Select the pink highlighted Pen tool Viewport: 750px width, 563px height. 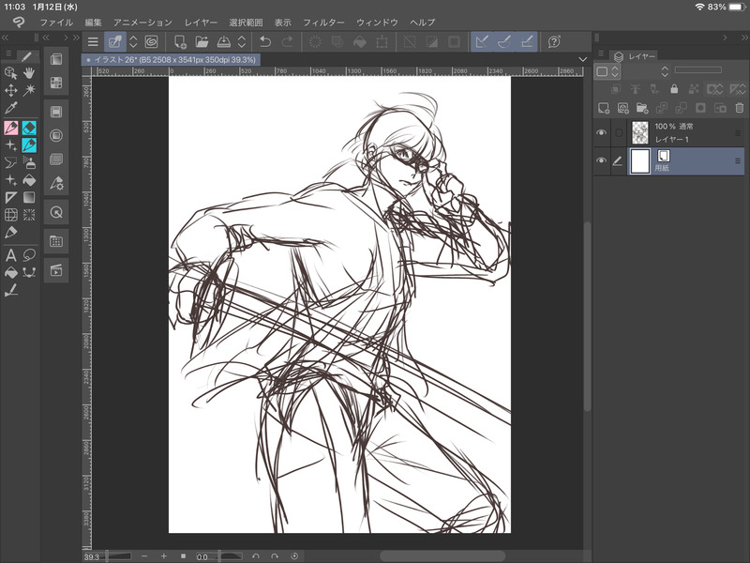point(11,128)
